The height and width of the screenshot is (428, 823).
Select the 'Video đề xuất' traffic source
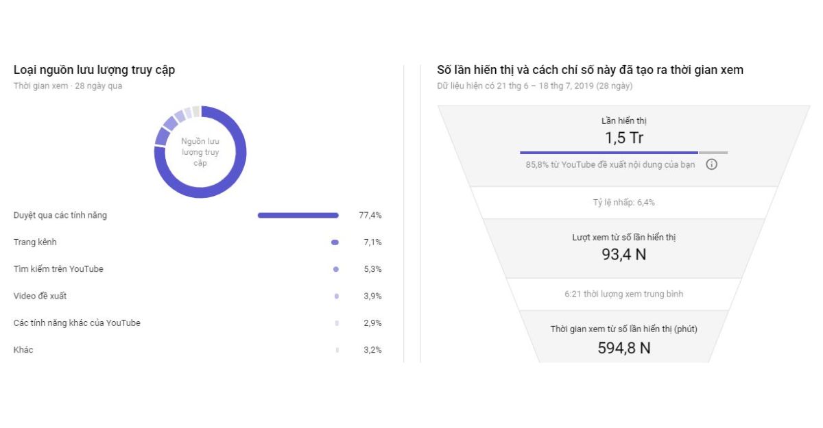pos(198,296)
